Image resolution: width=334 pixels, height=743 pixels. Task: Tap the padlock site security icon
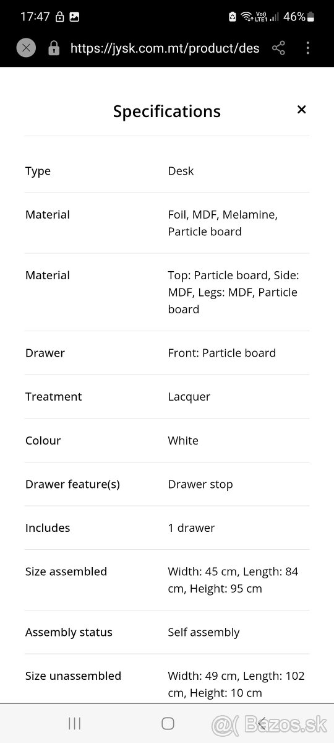(x=54, y=48)
